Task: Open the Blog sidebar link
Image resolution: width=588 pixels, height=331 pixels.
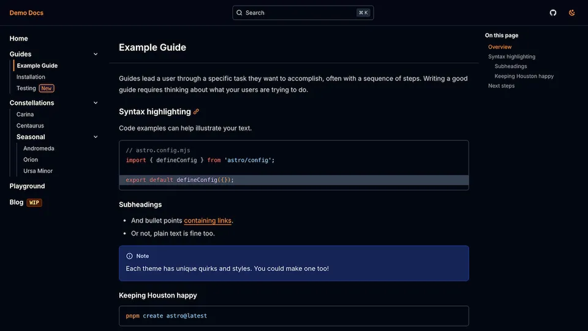Action: tap(17, 202)
